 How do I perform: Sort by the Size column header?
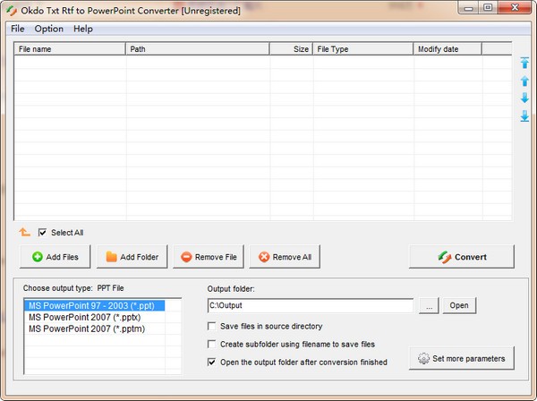coord(291,49)
